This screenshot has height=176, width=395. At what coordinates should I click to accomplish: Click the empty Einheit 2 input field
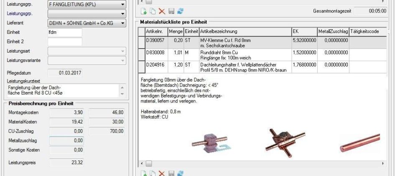65,42
